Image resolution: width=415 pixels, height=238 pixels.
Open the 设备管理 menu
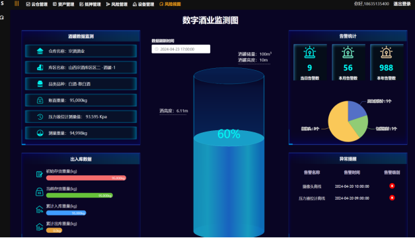pos(143,4)
